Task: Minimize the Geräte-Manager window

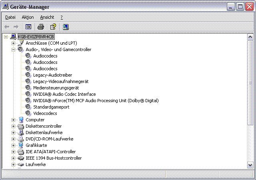Action: [x=231, y=7]
